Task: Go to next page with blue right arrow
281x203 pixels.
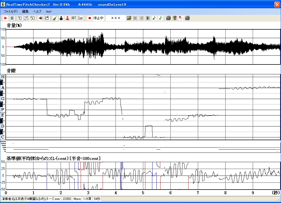Action: 148,18
